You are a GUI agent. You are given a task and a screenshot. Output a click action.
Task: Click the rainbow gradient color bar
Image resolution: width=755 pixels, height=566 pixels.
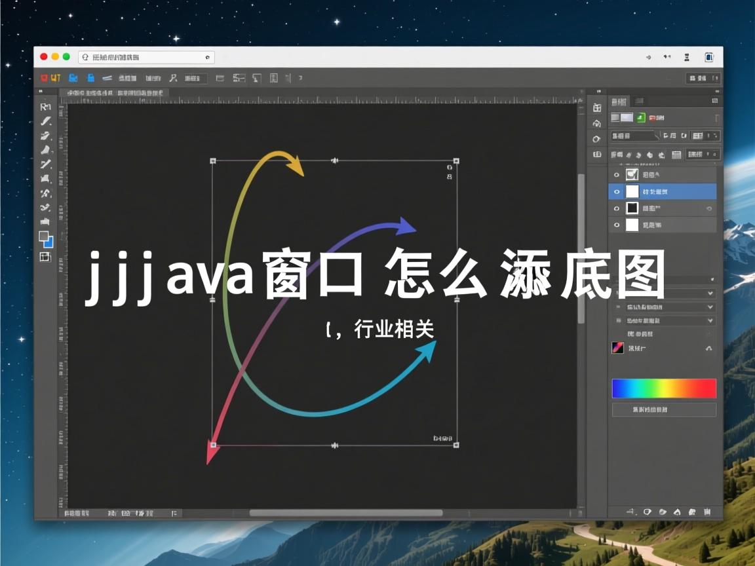(664, 388)
